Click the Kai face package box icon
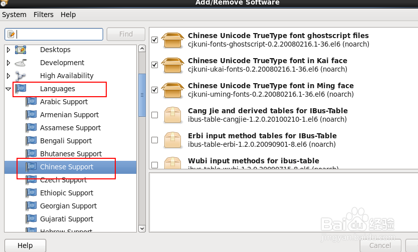 (x=173, y=65)
